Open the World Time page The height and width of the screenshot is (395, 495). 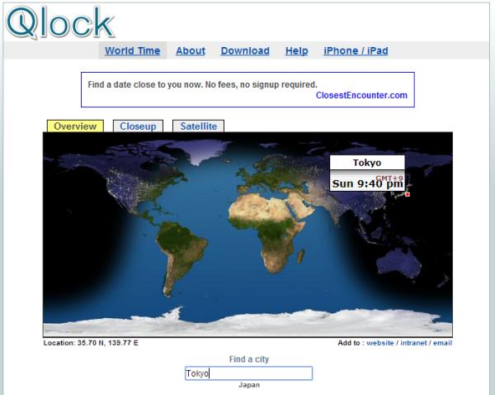133,50
